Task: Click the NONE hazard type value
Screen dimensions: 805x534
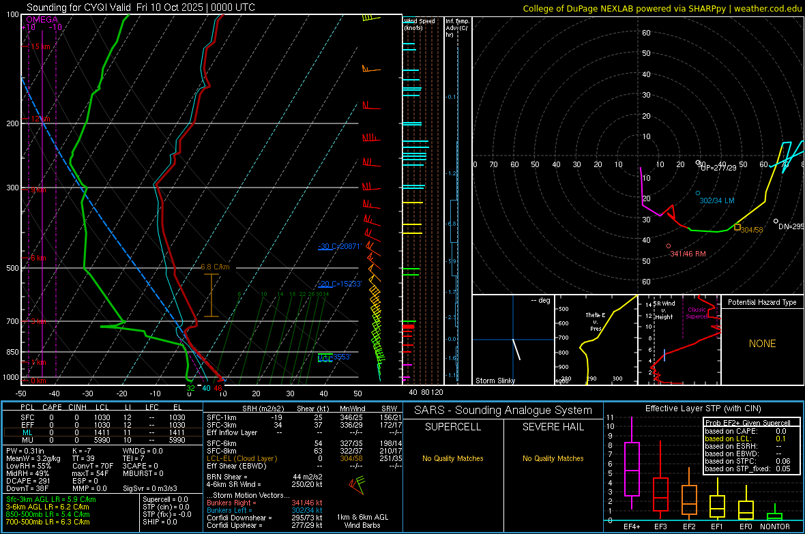Action: coord(763,344)
